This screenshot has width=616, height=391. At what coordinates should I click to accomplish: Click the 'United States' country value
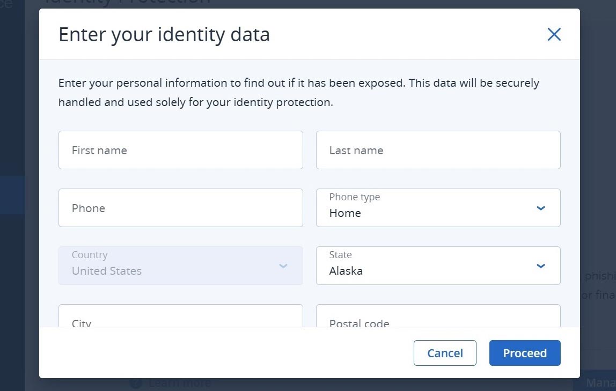[107, 271]
